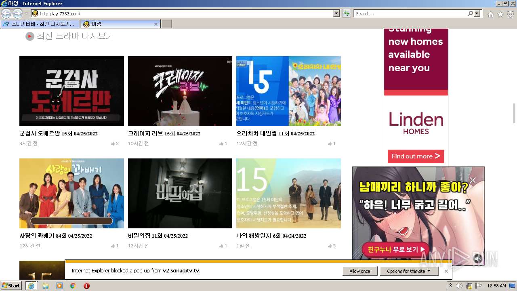
Task: Click the title 으라차차 내인생 11회 04/25/2022
Action: tap(275, 133)
